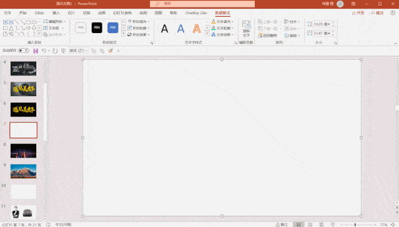Click the Undo icon
The width and height of the screenshot is (399, 227).
[44, 51]
